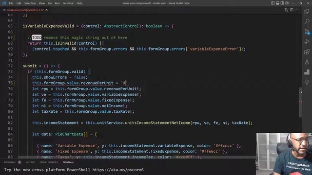Image resolution: width=312 pixels, height=175 pixels.
Task: Toggle primary side bar layout button
Action: click(x=273, y=3)
